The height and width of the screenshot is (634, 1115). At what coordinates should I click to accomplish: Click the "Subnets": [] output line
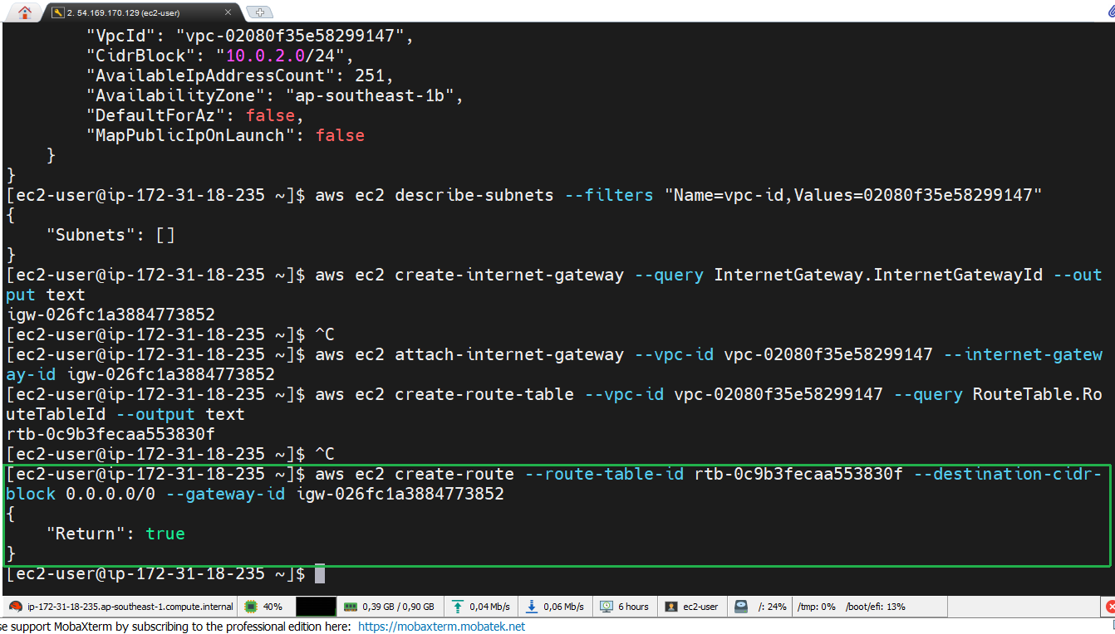[x=111, y=235]
